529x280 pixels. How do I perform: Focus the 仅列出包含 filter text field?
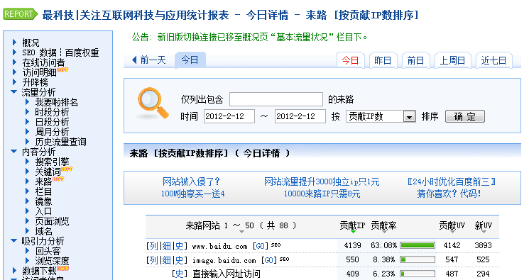click(276, 99)
